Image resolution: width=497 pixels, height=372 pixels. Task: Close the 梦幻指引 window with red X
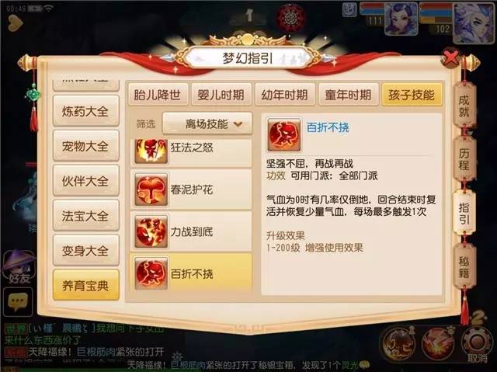click(x=451, y=58)
